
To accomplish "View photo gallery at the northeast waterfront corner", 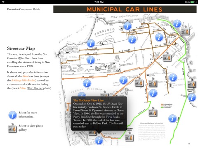I will (185, 30).
